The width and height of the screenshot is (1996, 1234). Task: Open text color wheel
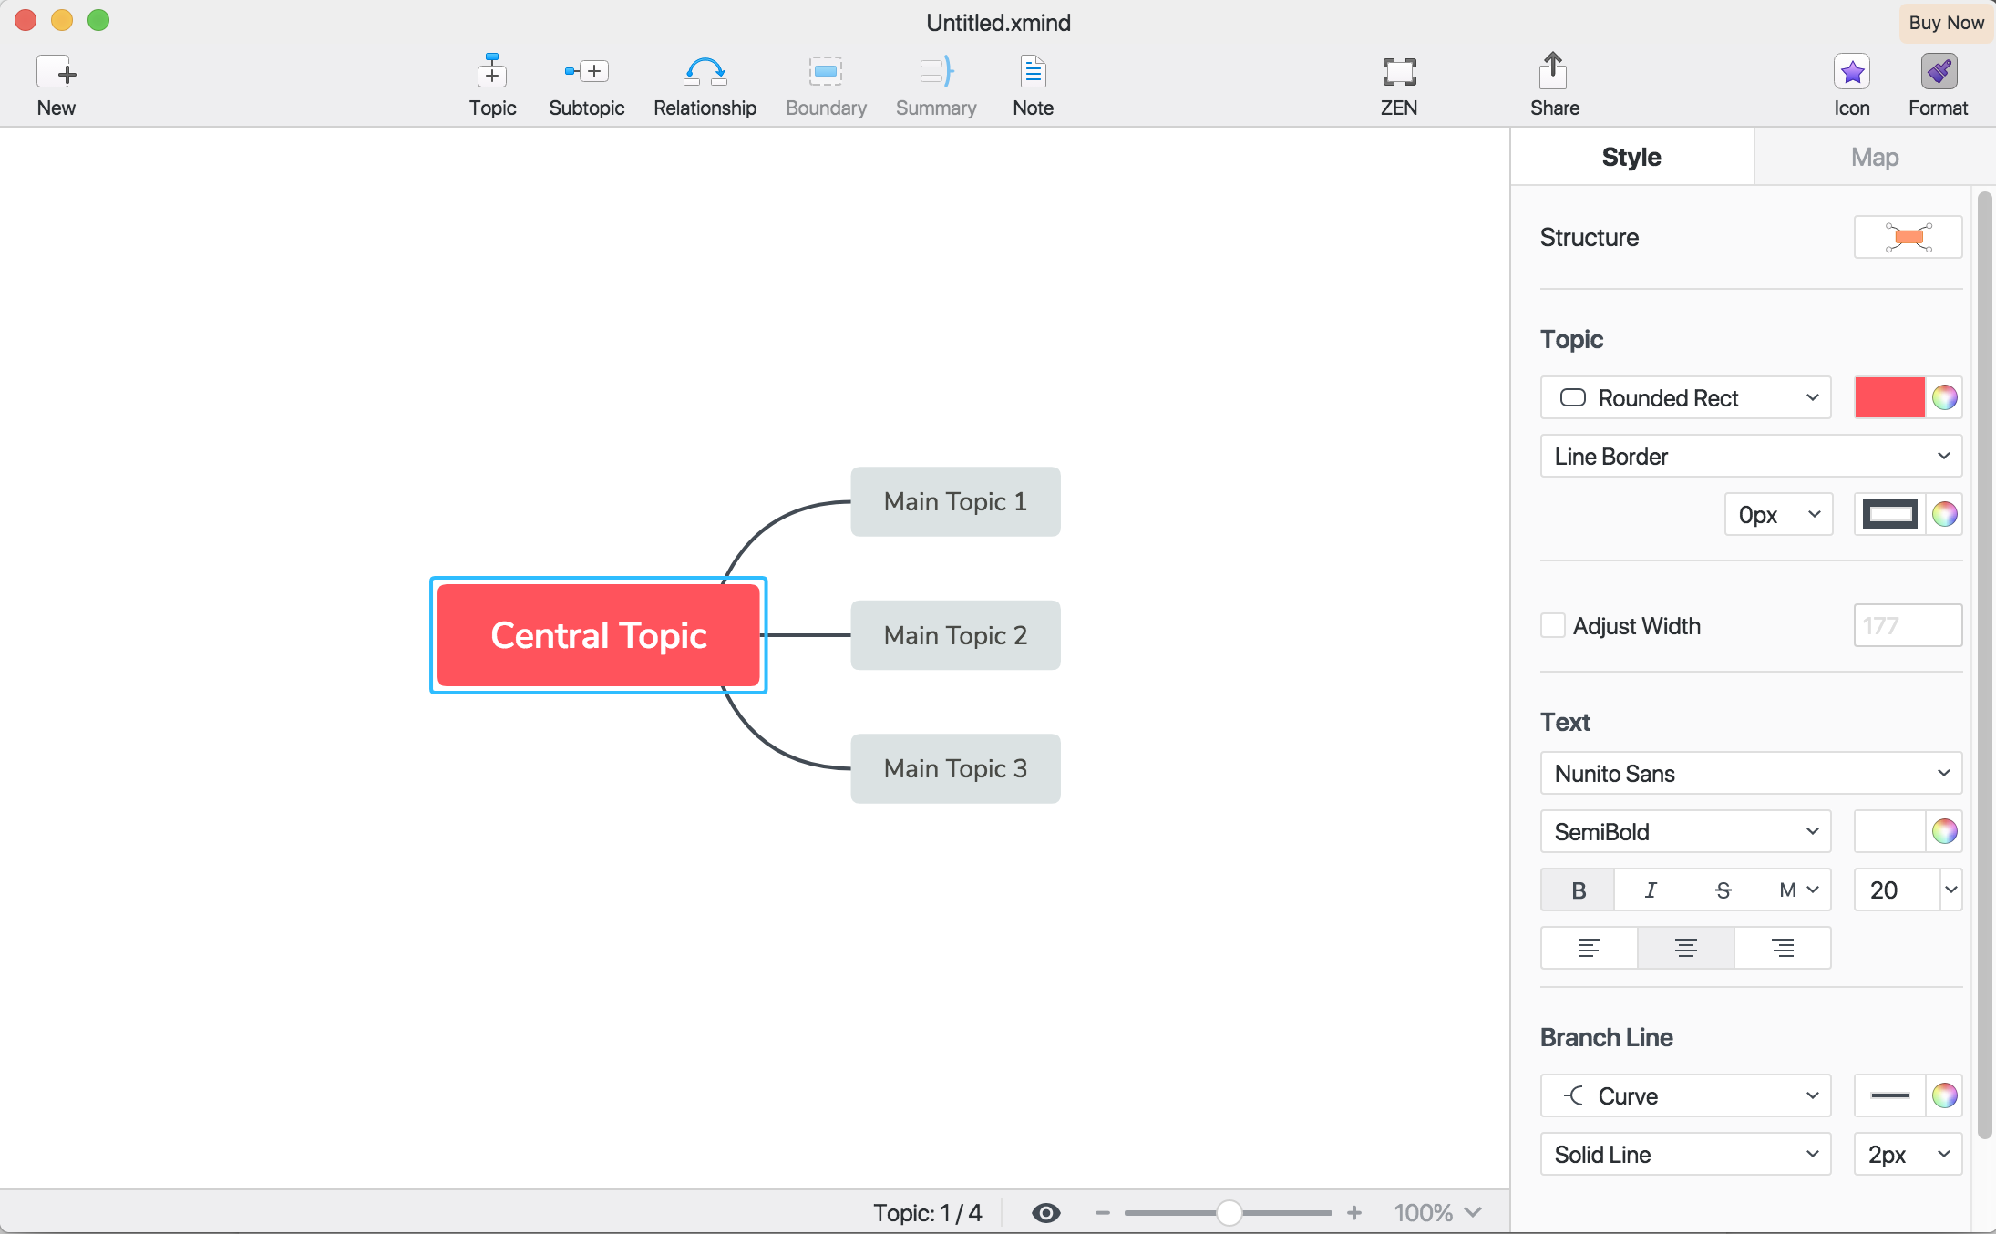(x=1944, y=831)
